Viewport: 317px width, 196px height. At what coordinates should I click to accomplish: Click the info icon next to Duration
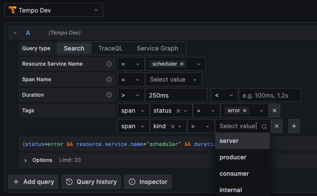[x=109, y=95]
